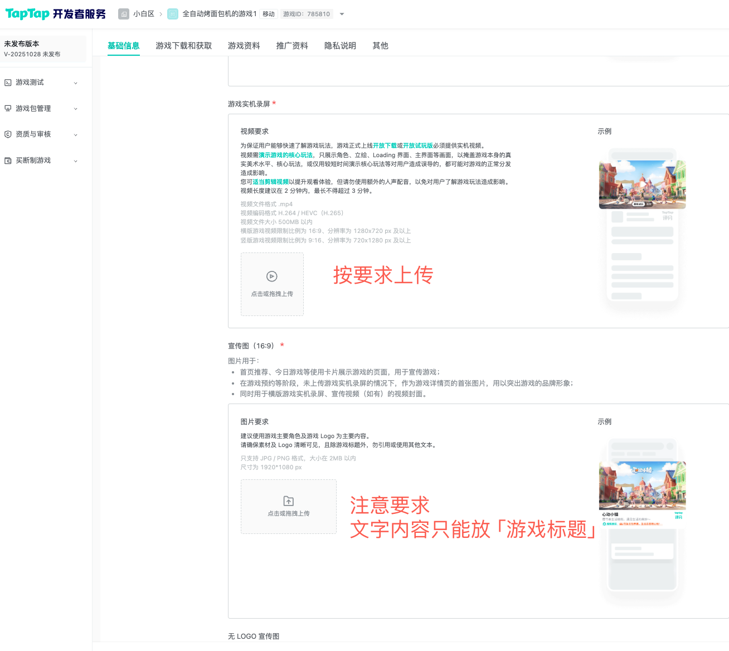Open the 隐私说明 tab
The width and height of the screenshot is (729, 651).
(x=340, y=46)
